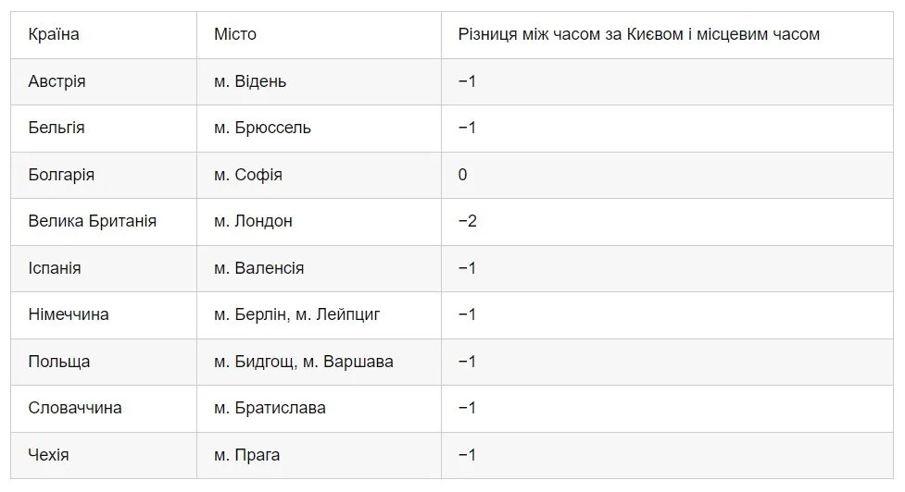This screenshot has height=492, width=905.
Task: Click the 'м. Брюссель' cell
Action: (x=262, y=128)
